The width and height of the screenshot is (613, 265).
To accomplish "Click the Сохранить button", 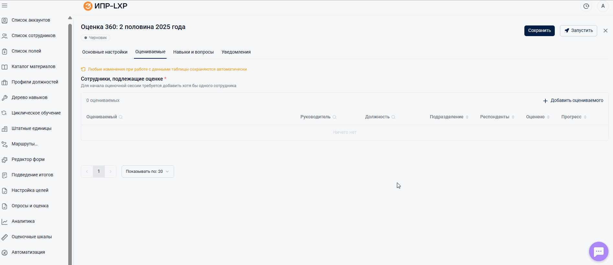I will [x=540, y=31].
